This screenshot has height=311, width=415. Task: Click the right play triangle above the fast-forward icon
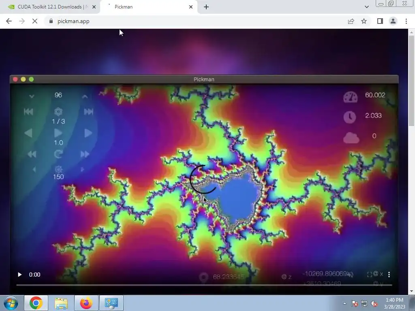point(88,133)
